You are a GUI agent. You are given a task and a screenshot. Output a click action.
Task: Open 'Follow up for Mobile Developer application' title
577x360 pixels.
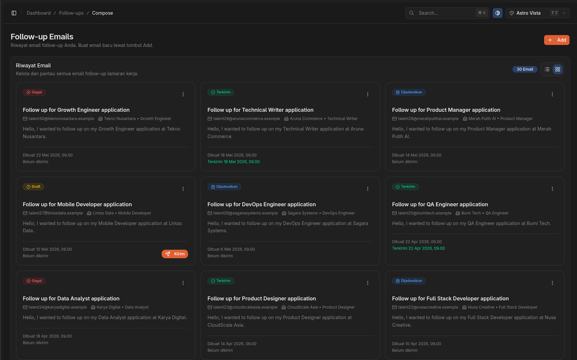(77, 204)
